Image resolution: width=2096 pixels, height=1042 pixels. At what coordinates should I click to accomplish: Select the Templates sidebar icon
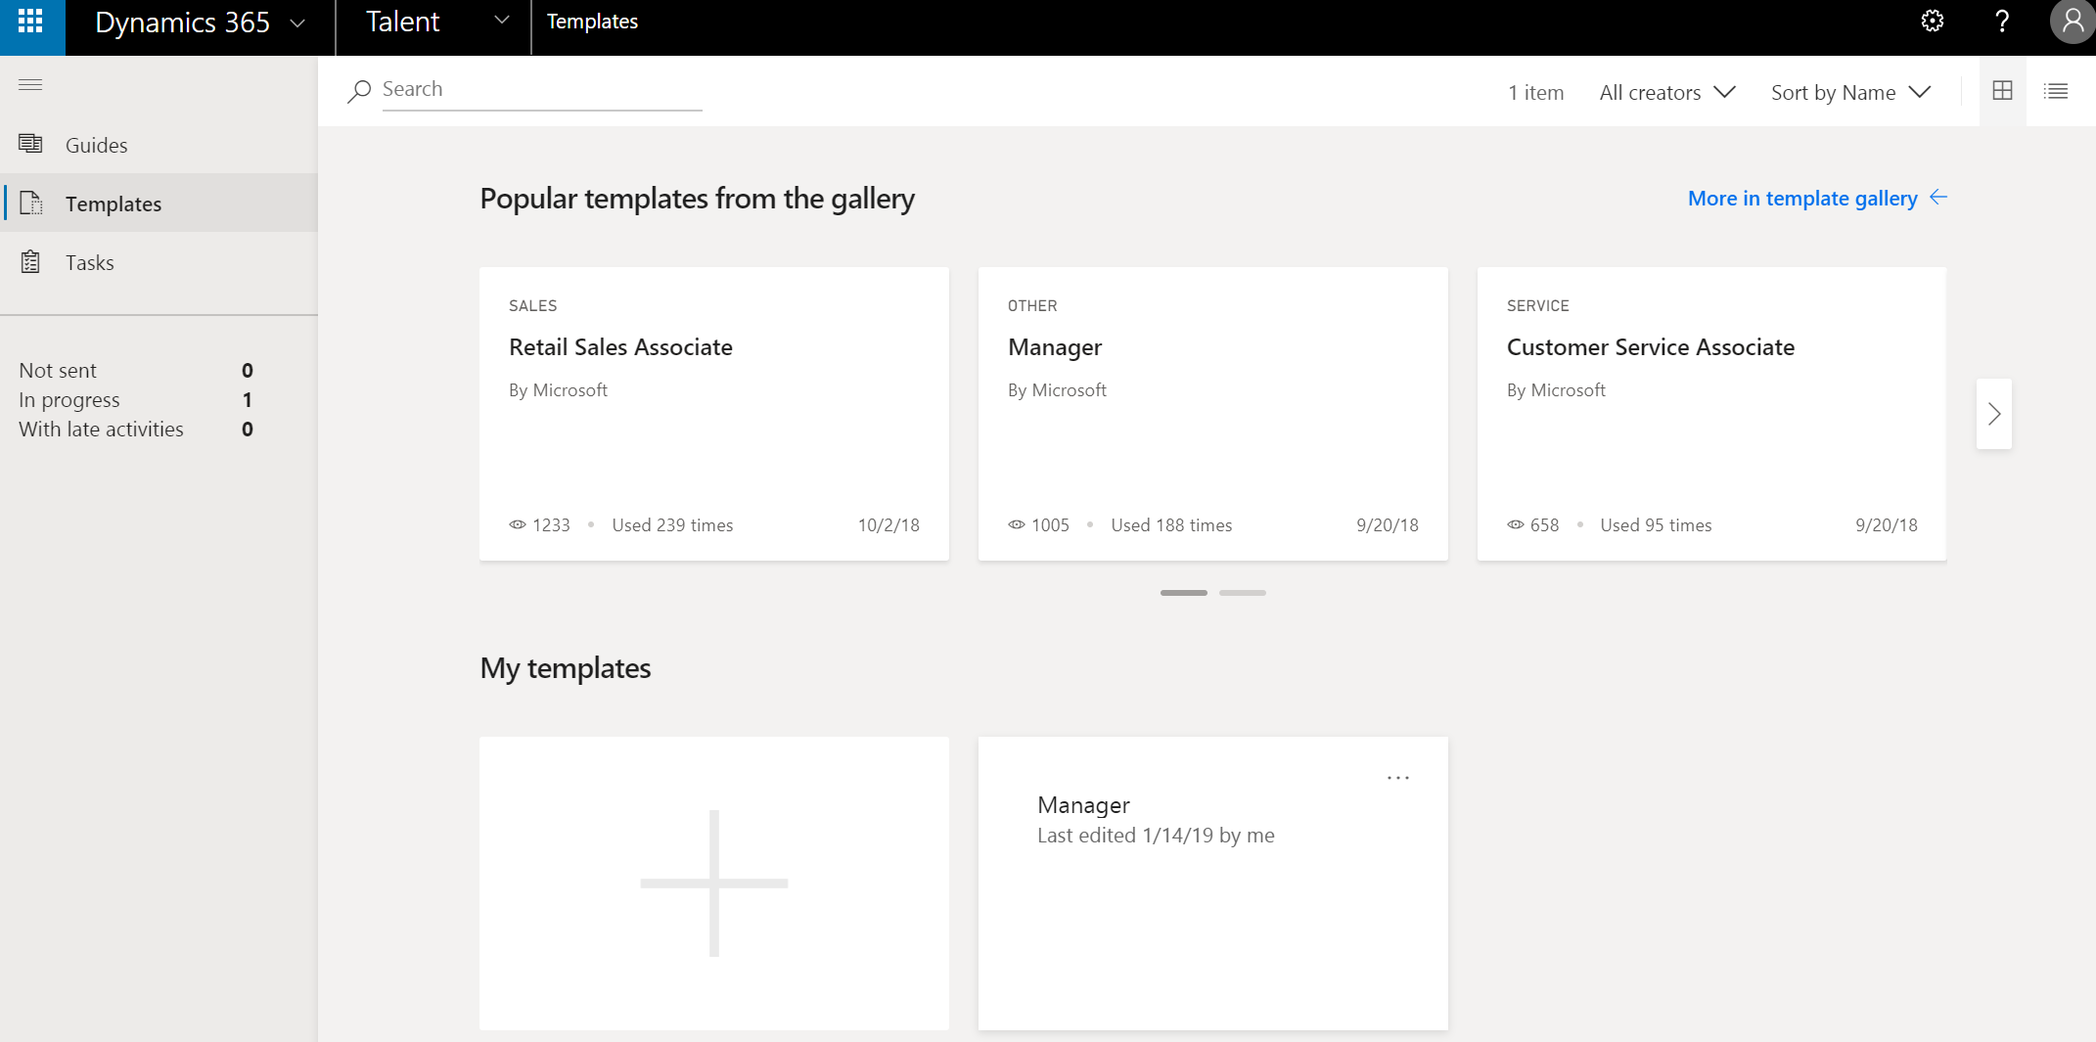point(30,203)
